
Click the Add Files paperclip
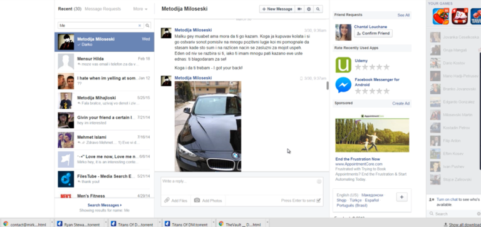pos(176,200)
